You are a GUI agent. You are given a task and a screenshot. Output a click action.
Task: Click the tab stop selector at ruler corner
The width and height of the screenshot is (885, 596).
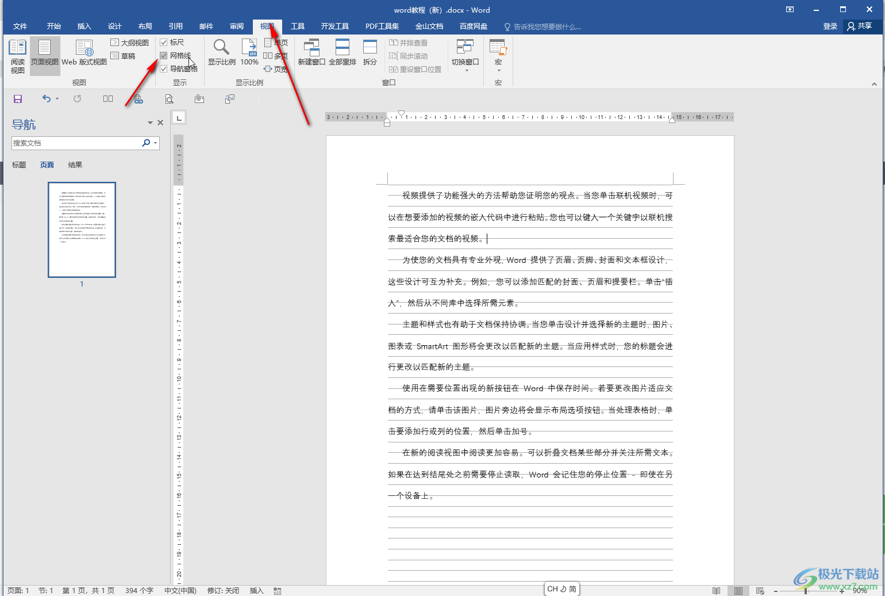179,118
